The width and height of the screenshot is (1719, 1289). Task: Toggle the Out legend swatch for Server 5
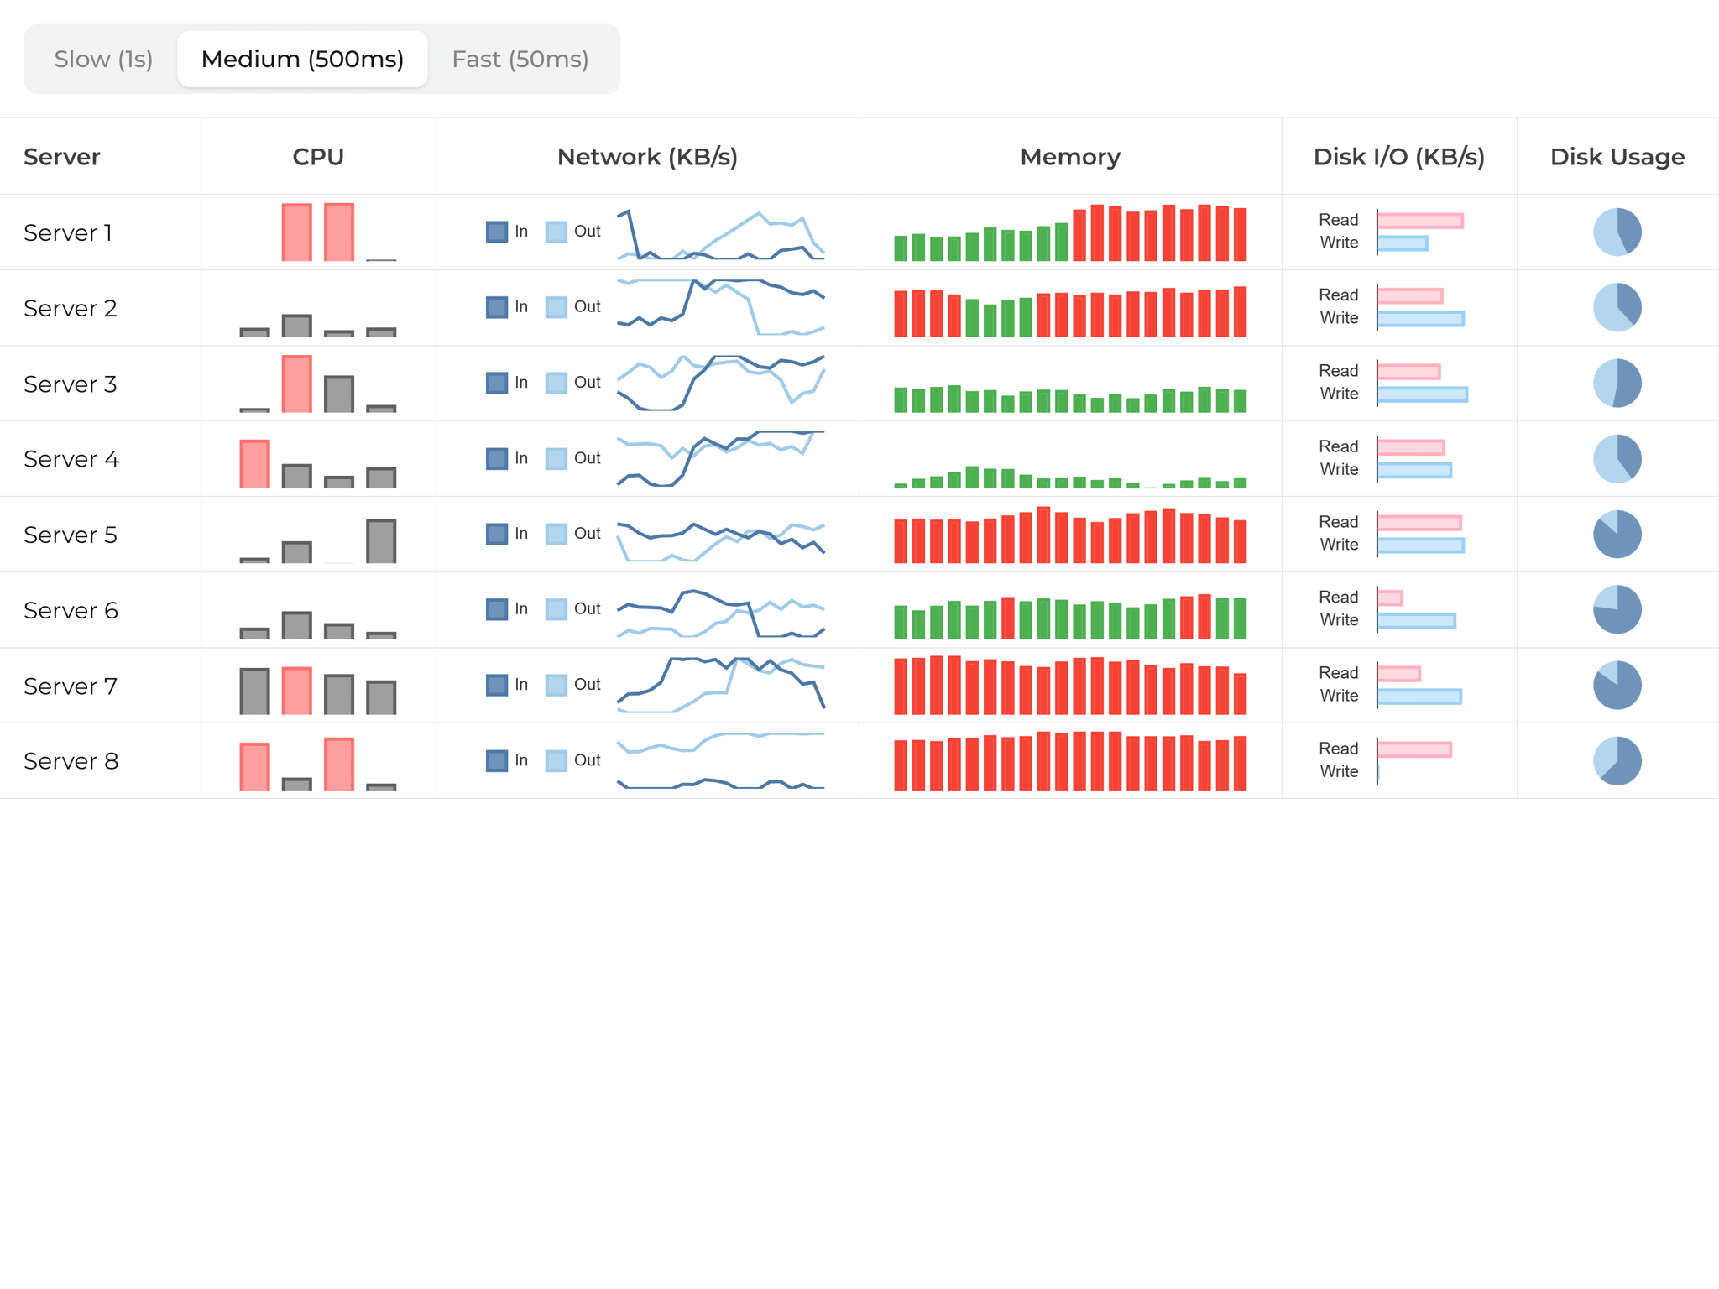[x=556, y=534]
